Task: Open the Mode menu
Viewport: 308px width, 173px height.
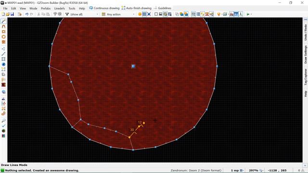Action: [x=33, y=8]
